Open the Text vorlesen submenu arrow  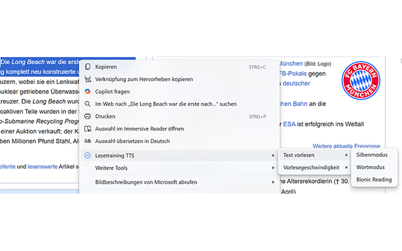[346, 155]
